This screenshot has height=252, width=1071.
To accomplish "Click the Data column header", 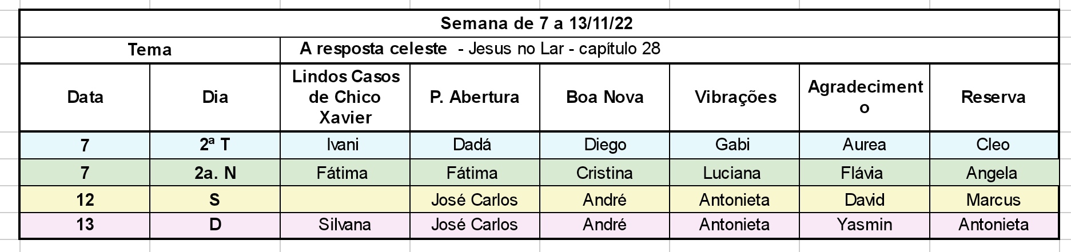I will coord(85,97).
